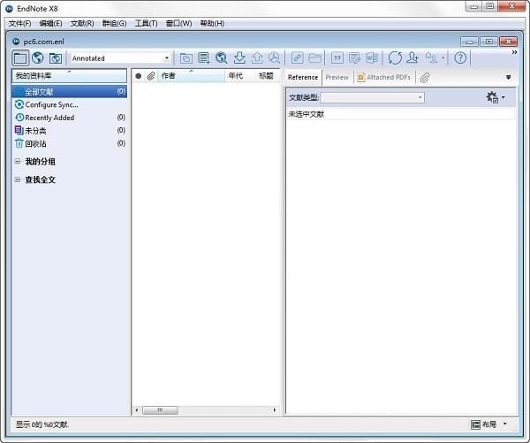
Task: Sort by read/unread dot column
Action: tap(139, 76)
